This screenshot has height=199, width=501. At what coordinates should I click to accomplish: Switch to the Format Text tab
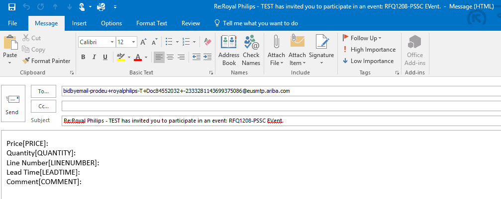[x=152, y=23]
